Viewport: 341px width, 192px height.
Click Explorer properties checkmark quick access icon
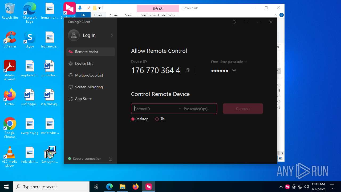89,8
